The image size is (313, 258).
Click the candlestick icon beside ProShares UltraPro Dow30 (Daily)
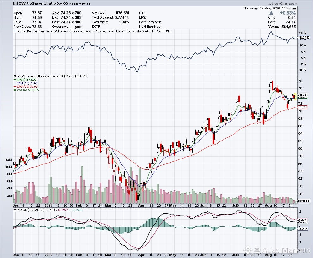click(15, 76)
